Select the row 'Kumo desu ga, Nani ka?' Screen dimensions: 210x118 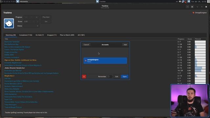tap(13, 71)
